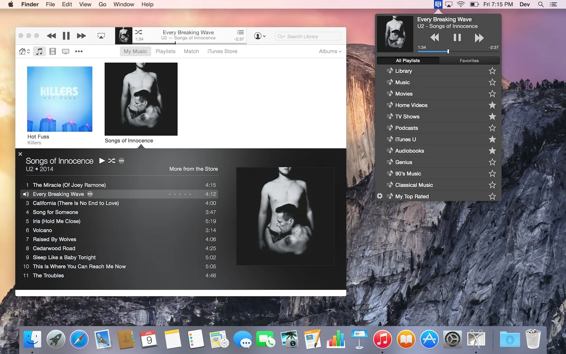Unfavorite the Home Videos playlist star
Screen dimensions: 566x354
(492, 105)
